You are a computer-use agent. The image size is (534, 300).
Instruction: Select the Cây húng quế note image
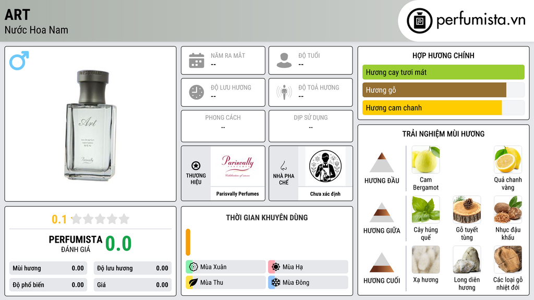[426, 209]
